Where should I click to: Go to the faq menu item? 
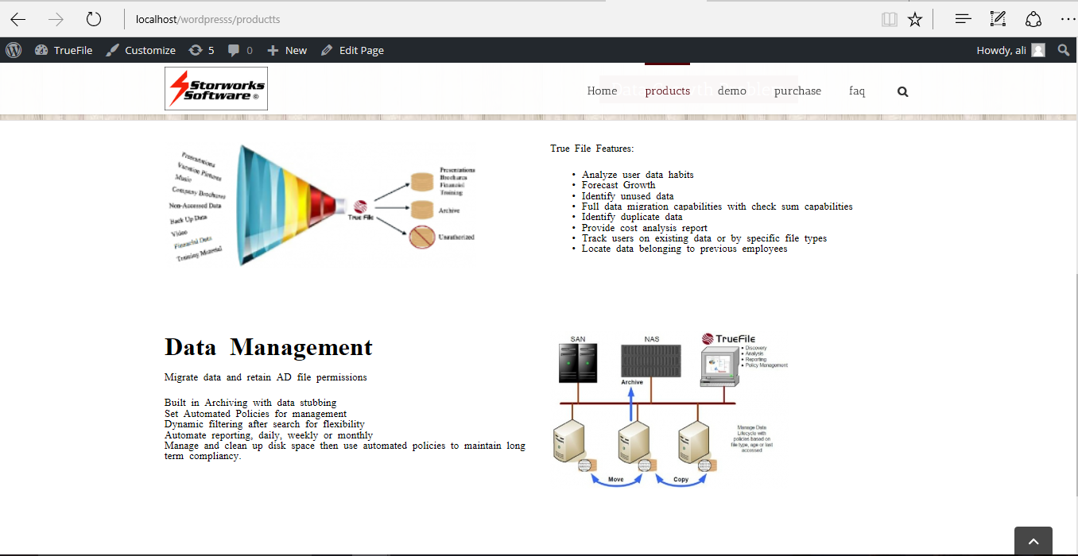(857, 91)
